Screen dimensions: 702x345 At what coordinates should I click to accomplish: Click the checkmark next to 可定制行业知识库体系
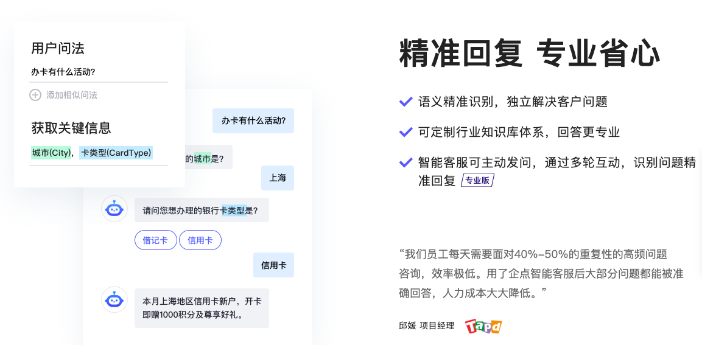tap(405, 132)
